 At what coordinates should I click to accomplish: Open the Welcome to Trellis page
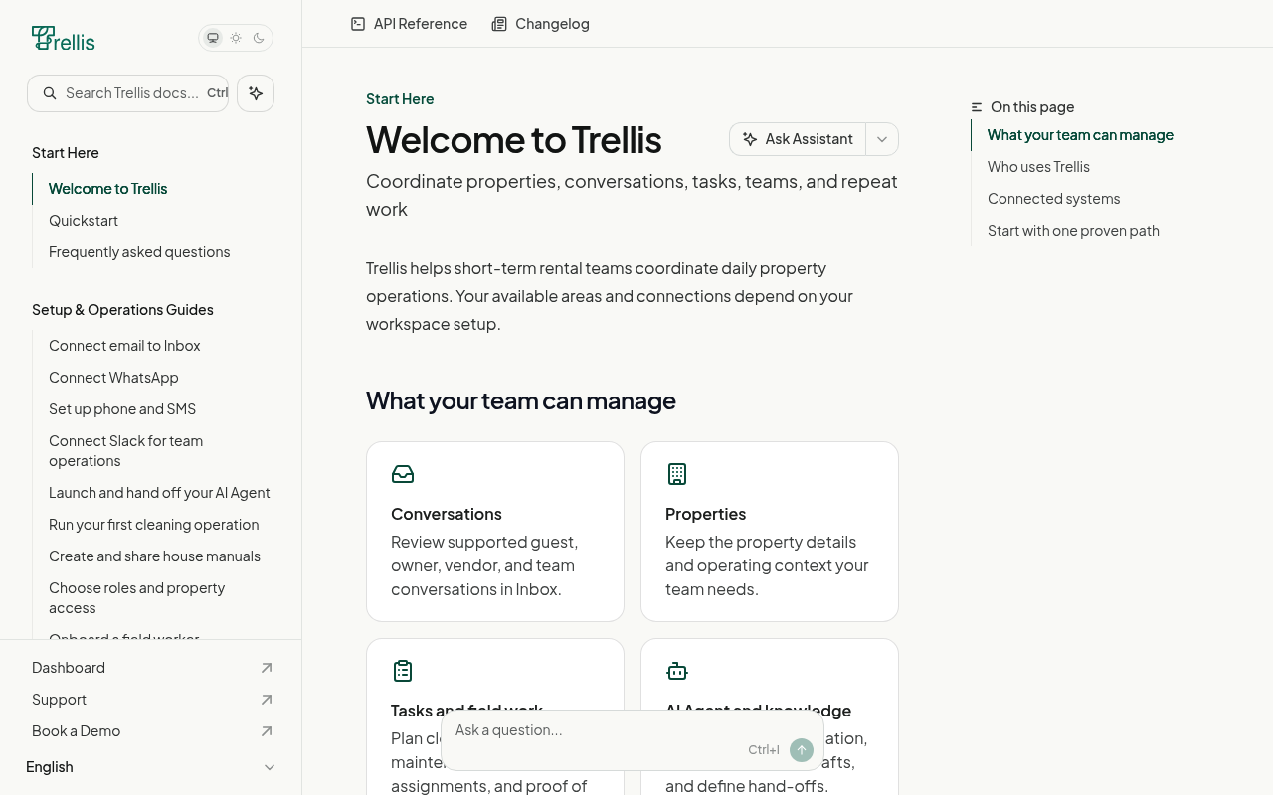tap(107, 189)
